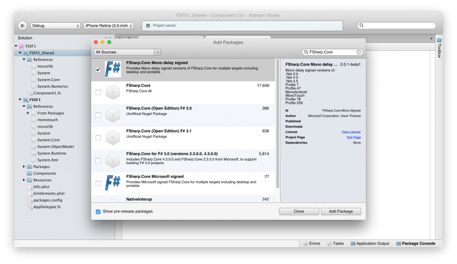Click box icon of FSharp.Core for F# 3.0
This screenshot has height=264, width=457.
pos(113,160)
